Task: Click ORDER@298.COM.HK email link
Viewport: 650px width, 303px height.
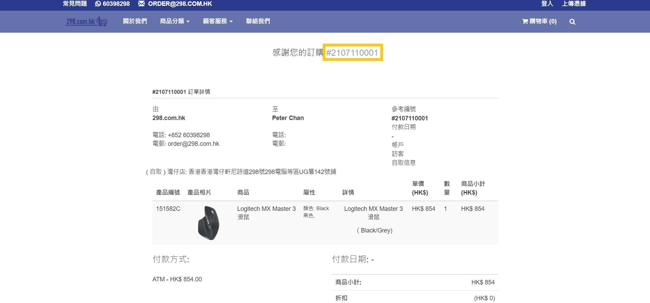Action: (x=180, y=3)
